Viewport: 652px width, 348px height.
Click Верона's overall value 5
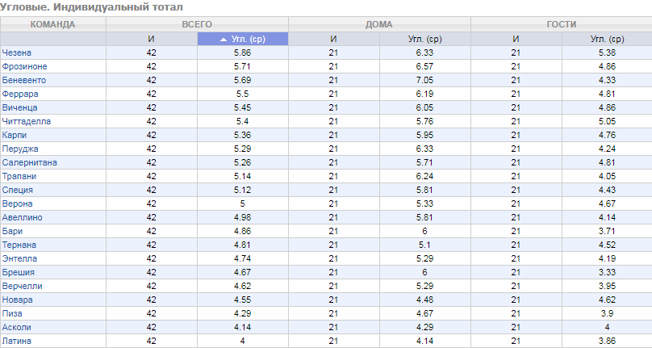point(242,203)
